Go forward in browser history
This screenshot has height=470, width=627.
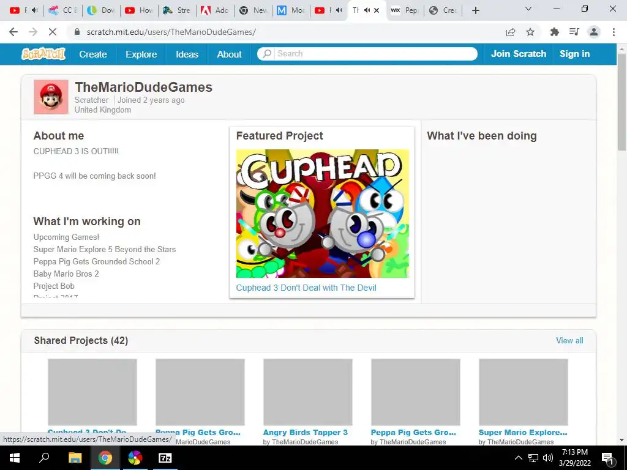click(33, 32)
